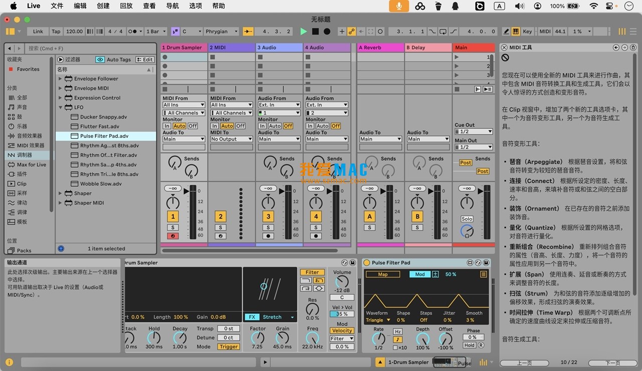The height and width of the screenshot is (371, 642).
Task: Open the 1 Bar quantization menu
Action: [x=155, y=31]
